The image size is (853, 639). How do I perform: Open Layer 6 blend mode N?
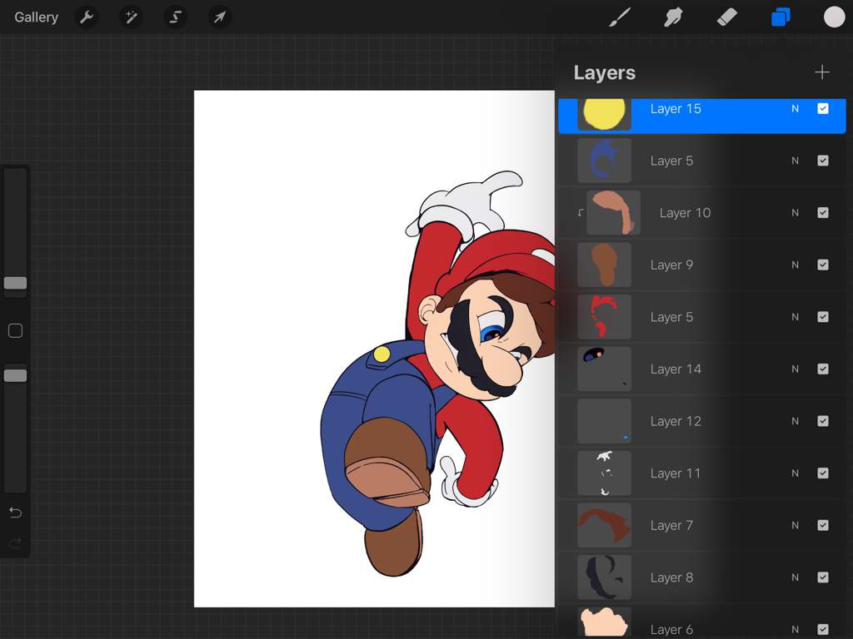point(796,629)
